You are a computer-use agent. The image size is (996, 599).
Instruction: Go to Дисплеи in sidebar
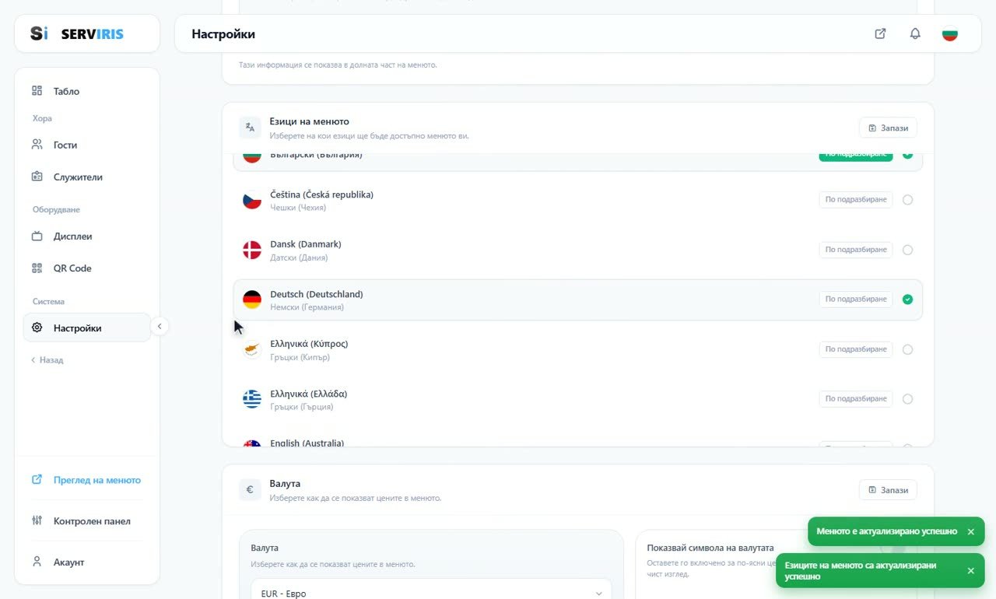(86, 236)
